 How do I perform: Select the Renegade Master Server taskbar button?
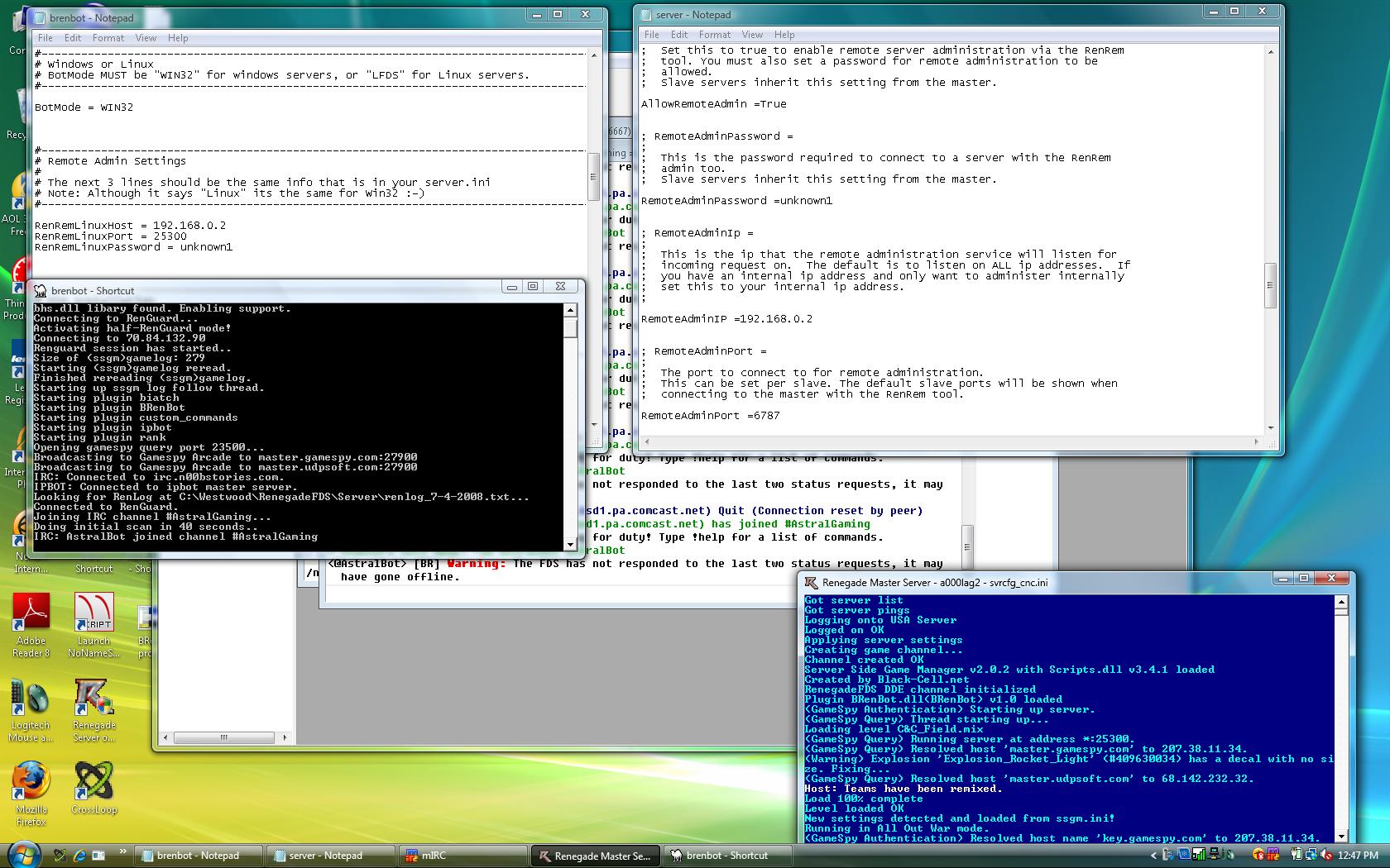595,856
